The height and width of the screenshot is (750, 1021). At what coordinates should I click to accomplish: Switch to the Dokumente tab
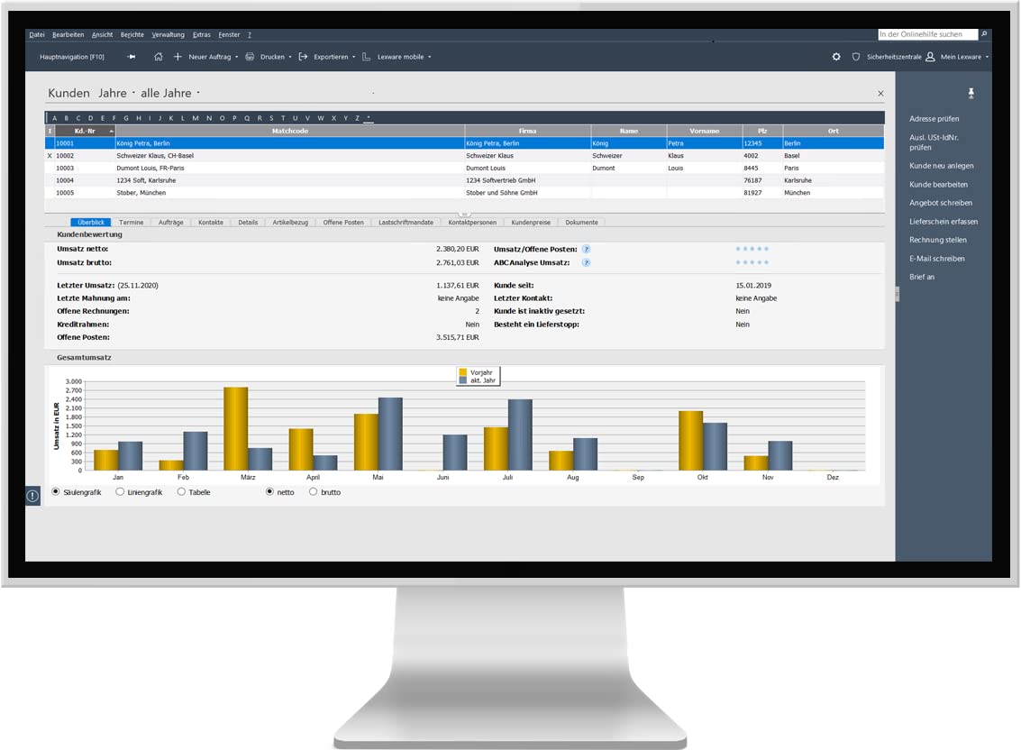coord(581,222)
